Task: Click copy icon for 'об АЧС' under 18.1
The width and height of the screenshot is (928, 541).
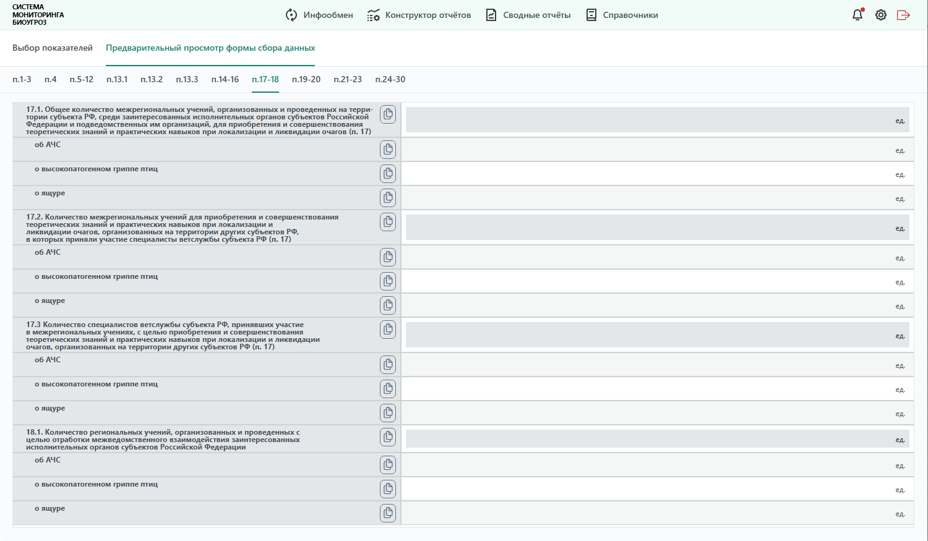Action: click(x=388, y=465)
